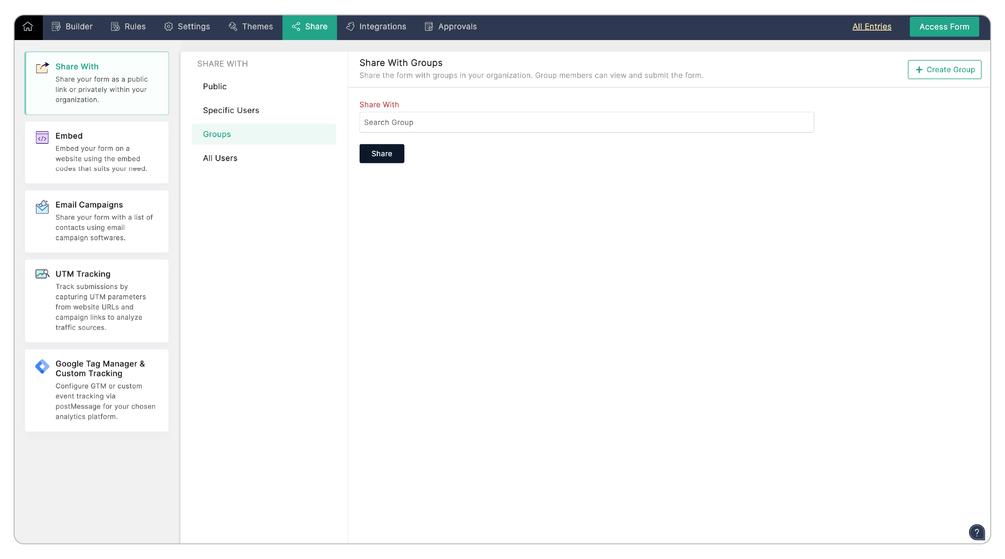Screen dimensions: 1005x559
Task: Open the All Entries link
Action: [x=871, y=27]
